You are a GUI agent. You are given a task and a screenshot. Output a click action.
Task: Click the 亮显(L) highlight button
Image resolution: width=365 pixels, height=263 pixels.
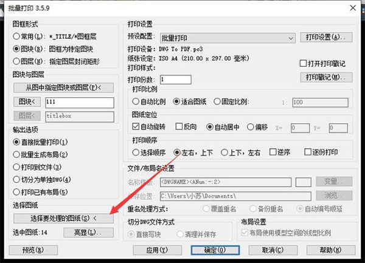point(89,233)
